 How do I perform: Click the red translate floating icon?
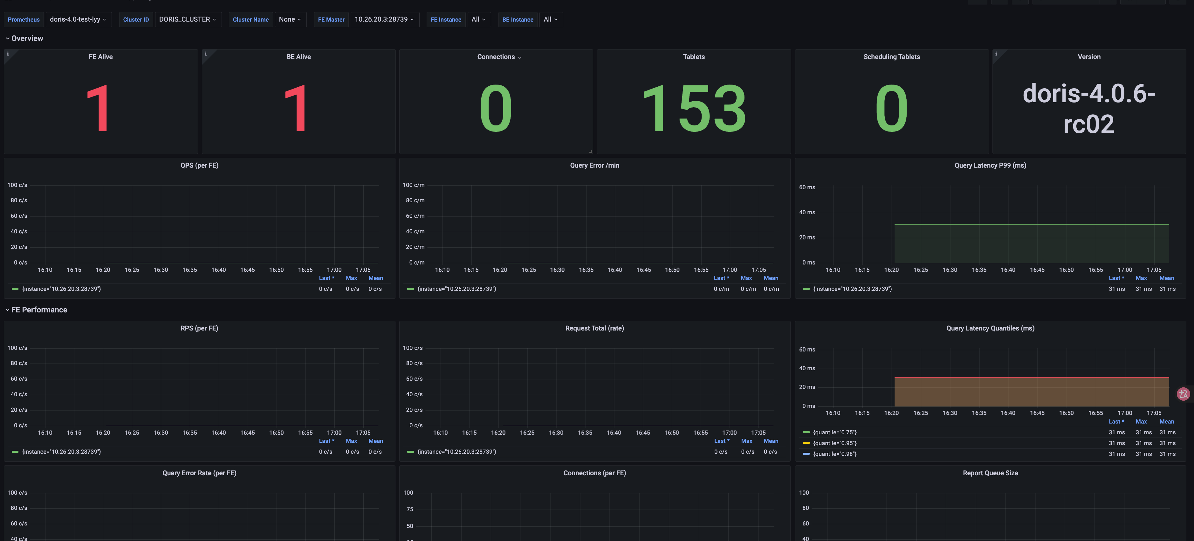1183,394
